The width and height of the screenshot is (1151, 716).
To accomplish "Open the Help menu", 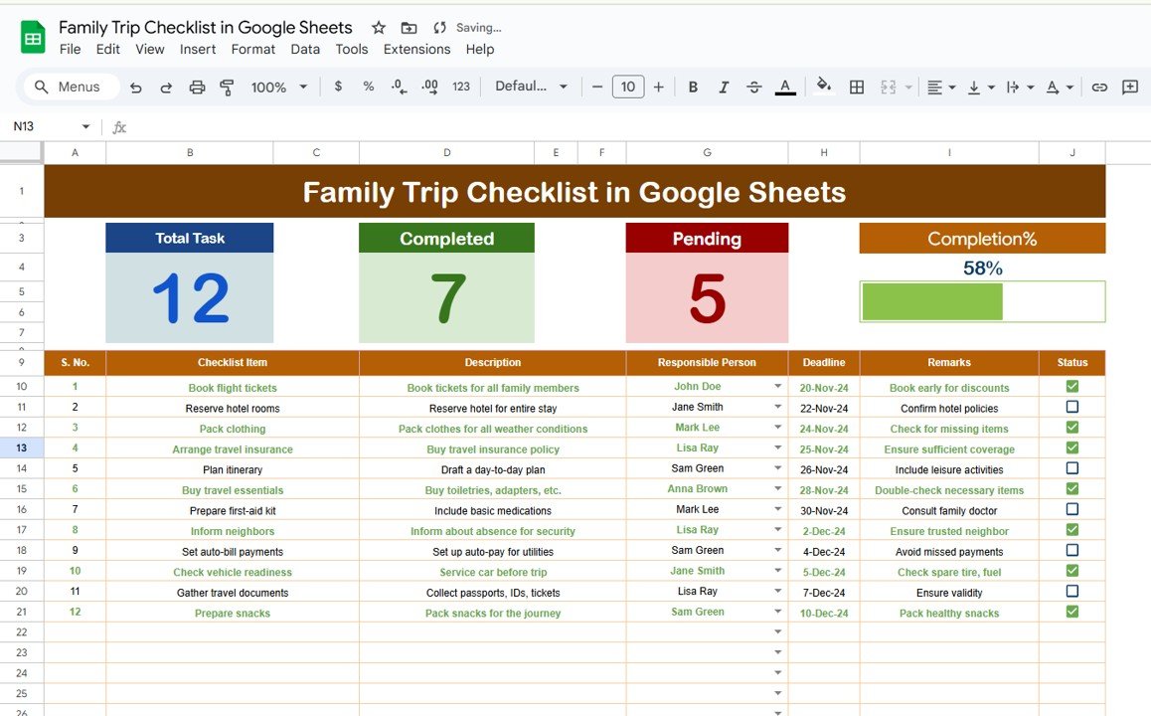I will pos(480,49).
